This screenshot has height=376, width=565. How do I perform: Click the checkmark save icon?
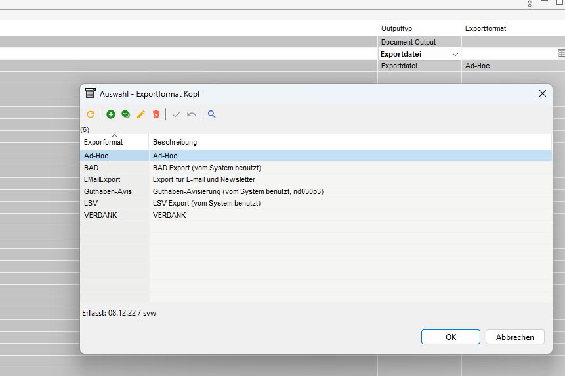176,114
